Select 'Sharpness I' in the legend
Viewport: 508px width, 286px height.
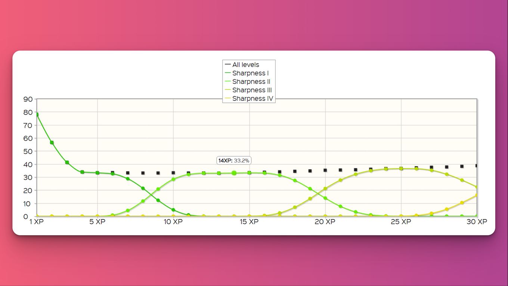[x=247, y=73]
